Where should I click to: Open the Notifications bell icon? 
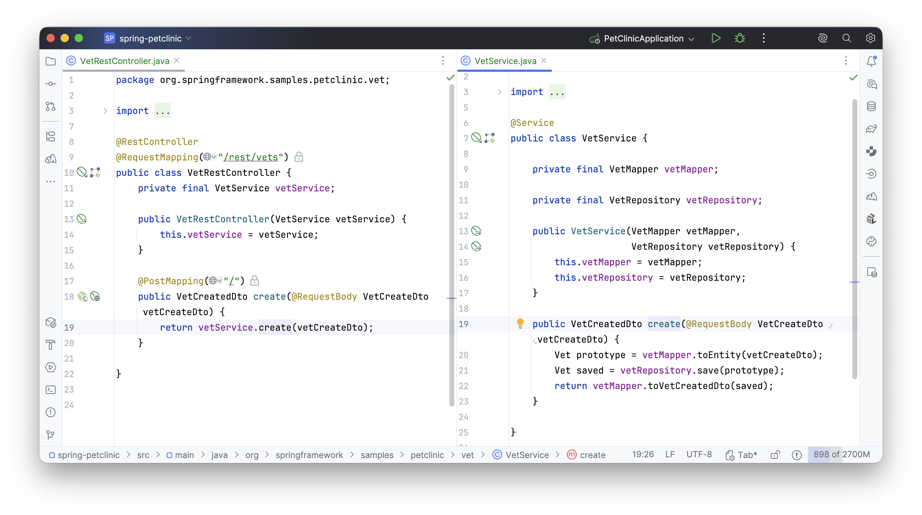871,61
